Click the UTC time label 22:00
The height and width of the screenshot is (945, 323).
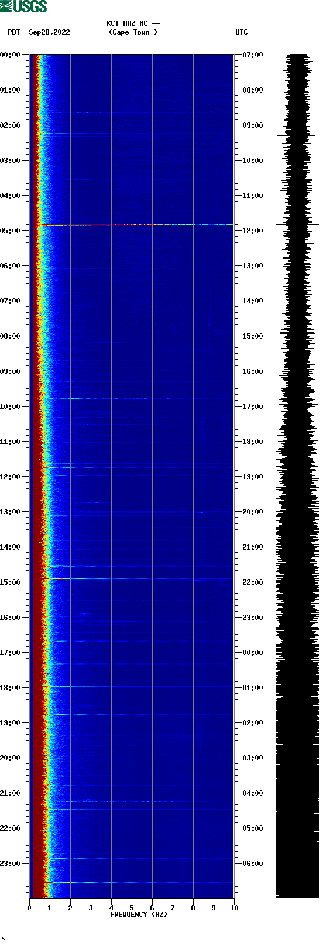[253, 582]
